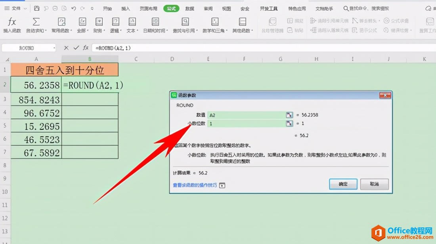Switch to the Insert (插入) tab

[x=126, y=9]
